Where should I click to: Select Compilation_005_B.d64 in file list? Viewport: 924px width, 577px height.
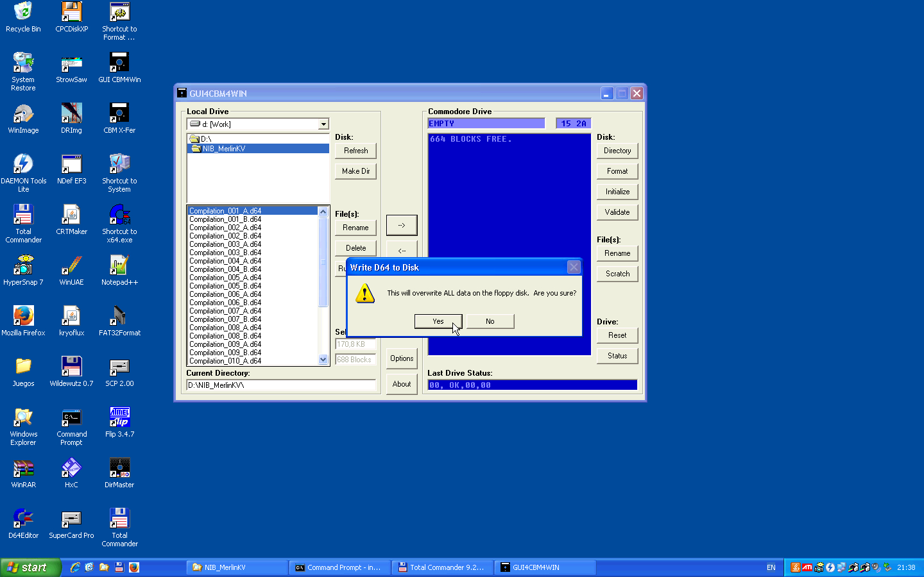[x=253, y=286]
